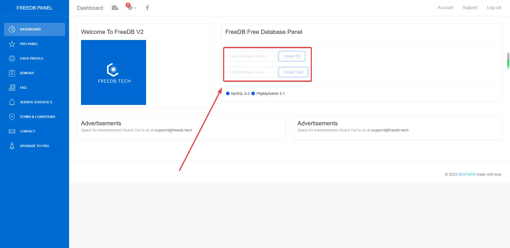The image size is (510, 248).
Task: Click the Pro Panel star icon
Action: pyautogui.click(x=12, y=44)
